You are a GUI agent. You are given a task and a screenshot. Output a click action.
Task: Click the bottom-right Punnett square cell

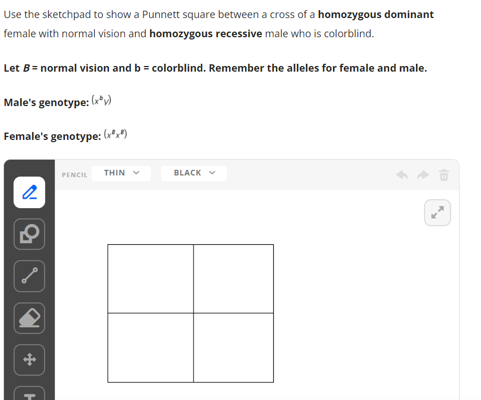tap(233, 348)
